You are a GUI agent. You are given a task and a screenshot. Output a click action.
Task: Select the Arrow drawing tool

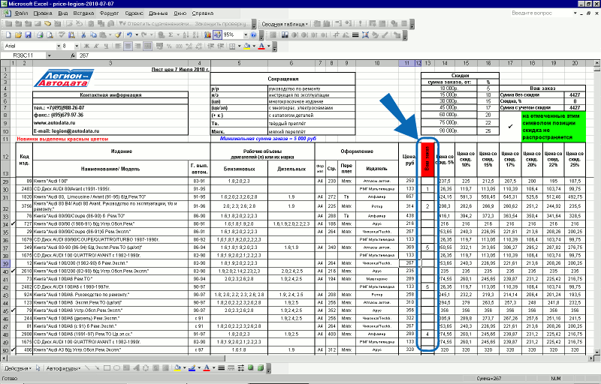[x=98, y=368]
